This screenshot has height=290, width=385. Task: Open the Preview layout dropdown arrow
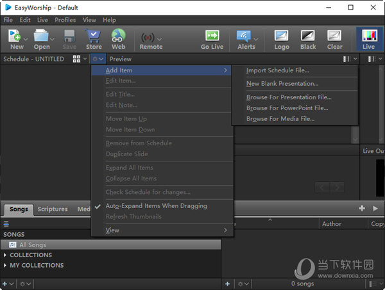[355, 59]
